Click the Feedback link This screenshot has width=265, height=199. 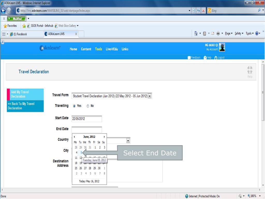point(194,58)
